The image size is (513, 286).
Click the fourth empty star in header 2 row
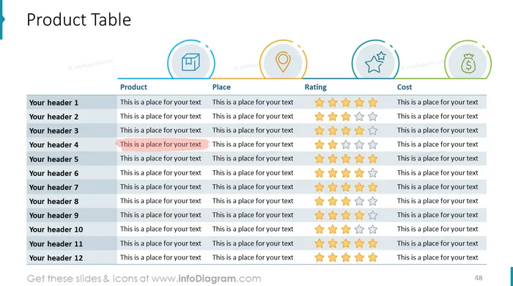tap(359, 117)
